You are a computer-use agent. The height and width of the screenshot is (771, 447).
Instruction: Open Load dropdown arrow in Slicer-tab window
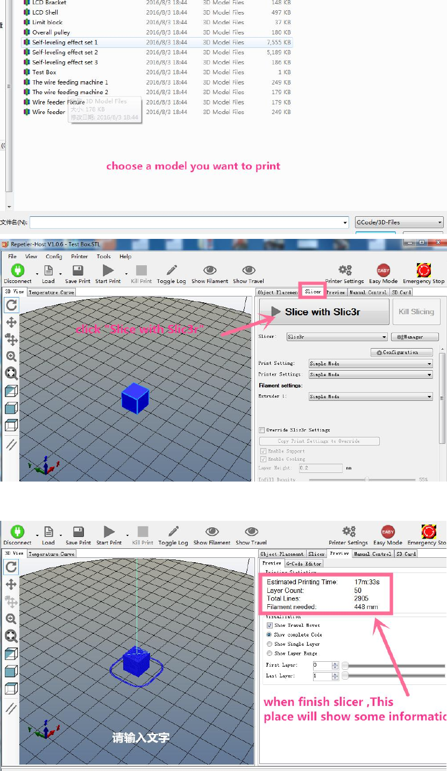pos(60,274)
